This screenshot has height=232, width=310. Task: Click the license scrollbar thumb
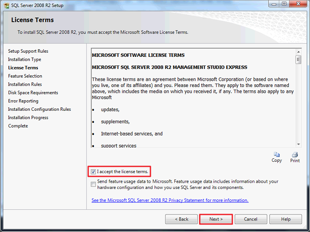click(x=299, y=59)
